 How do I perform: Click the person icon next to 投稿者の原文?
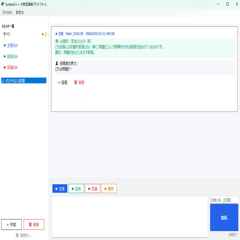(57, 63)
